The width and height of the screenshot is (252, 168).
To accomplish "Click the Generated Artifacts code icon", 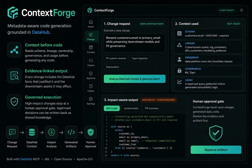I will 71,132.
